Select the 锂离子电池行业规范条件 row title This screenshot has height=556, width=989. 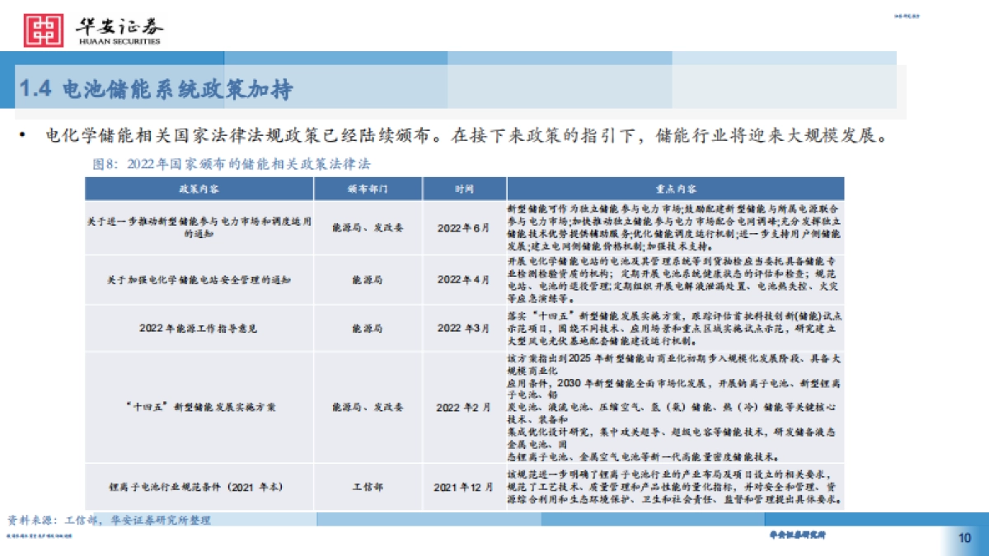pyautogui.click(x=198, y=485)
